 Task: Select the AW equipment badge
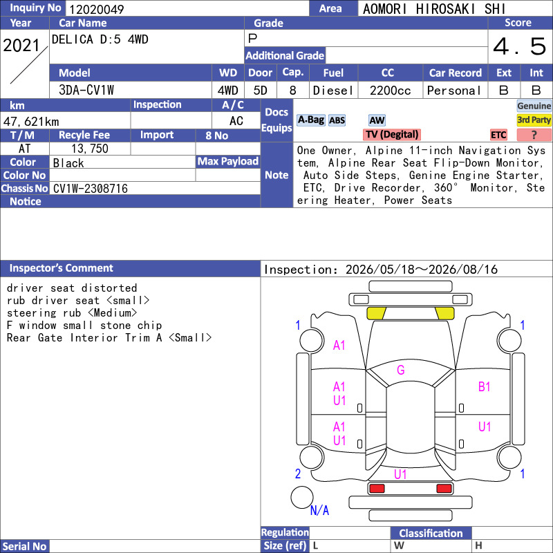click(x=377, y=120)
